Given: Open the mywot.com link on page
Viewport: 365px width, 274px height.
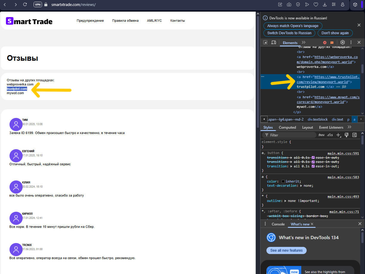Looking at the screenshot, I should pyautogui.click(x=15, y=93).
